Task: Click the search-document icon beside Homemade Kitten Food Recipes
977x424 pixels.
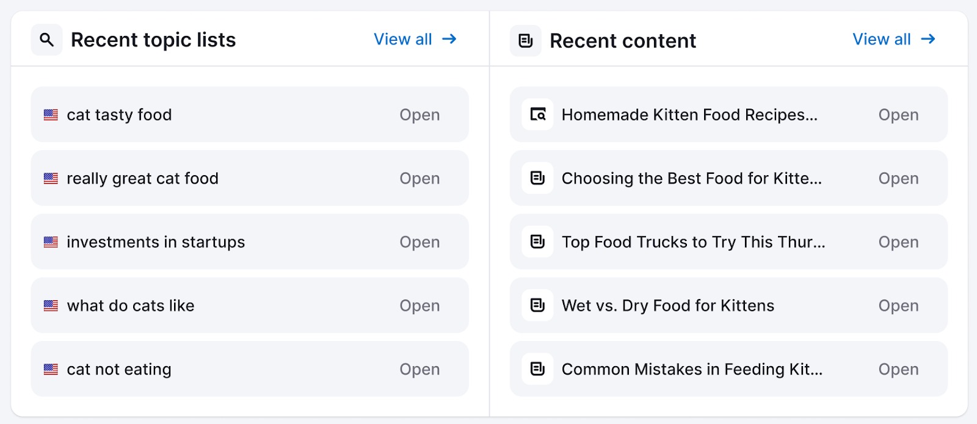Action: [x=537, y=115]
